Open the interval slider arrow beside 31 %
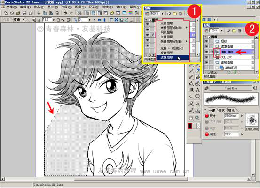 (x=242, y=134)
